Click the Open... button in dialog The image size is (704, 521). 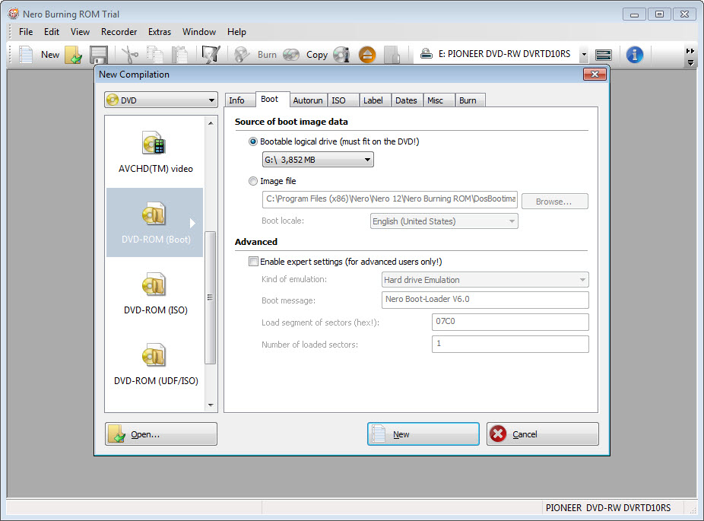click(161, 434)
